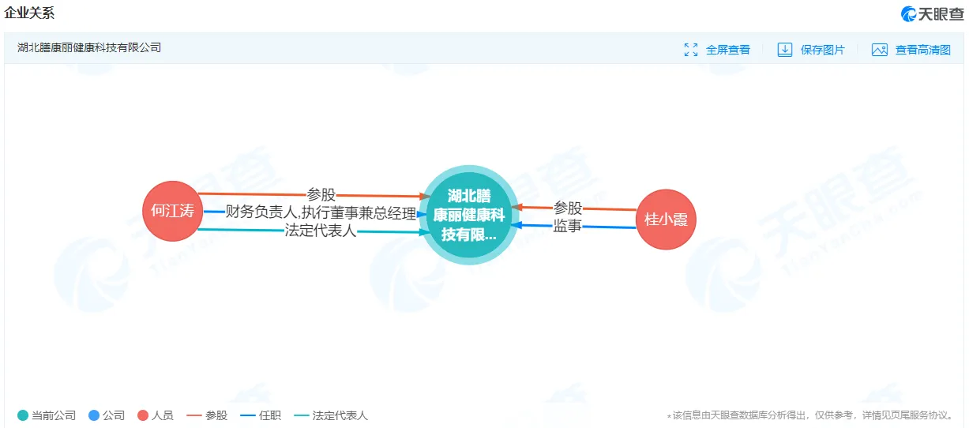Click the HD image picture icon
Viewport: 969px width, 428px height.
(880, 50)
